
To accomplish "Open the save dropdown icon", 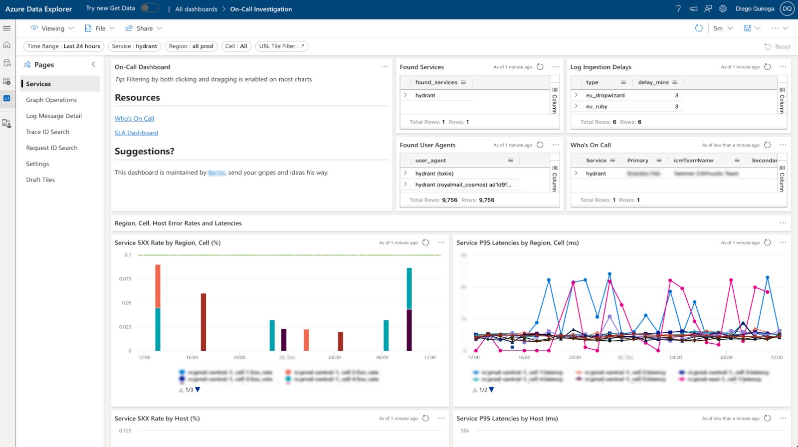I will coord(752,28).
